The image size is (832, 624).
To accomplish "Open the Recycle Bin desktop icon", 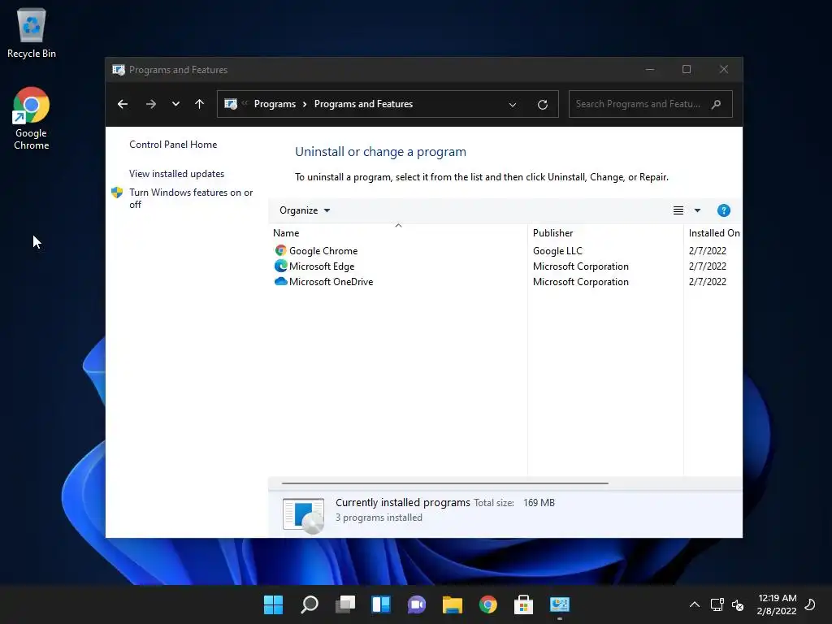I will point(32,32).
